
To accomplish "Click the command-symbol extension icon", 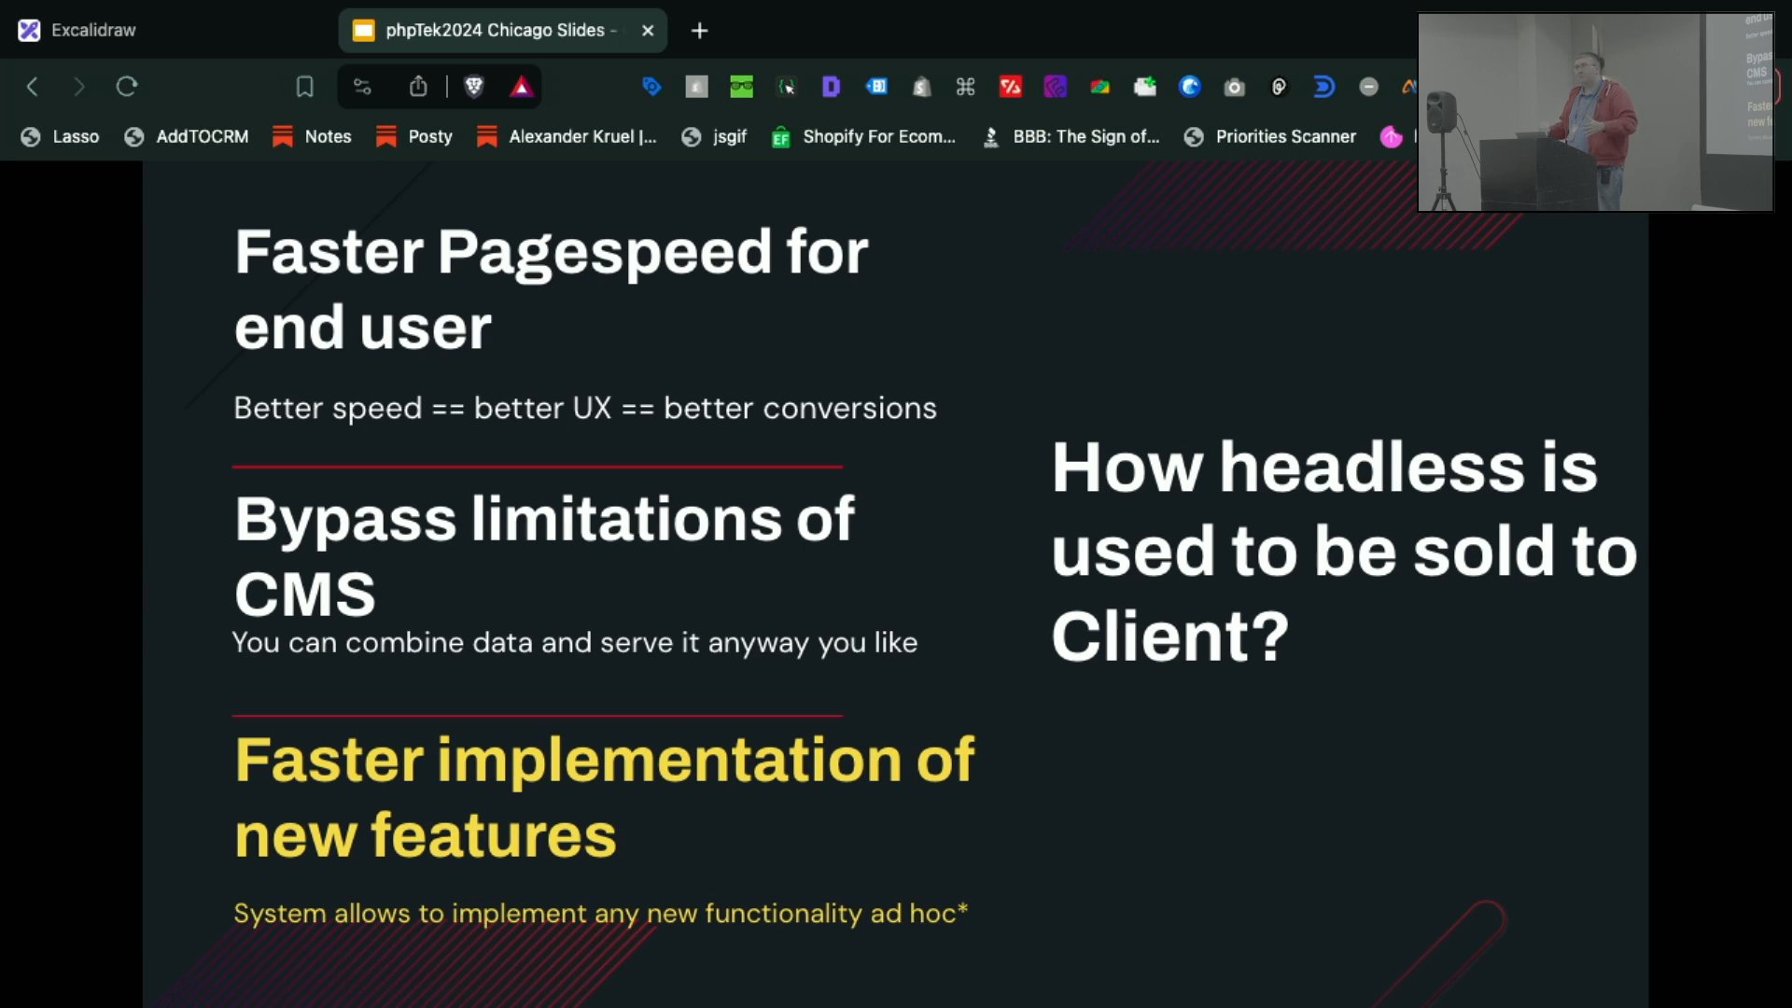I will click(966, 87).
